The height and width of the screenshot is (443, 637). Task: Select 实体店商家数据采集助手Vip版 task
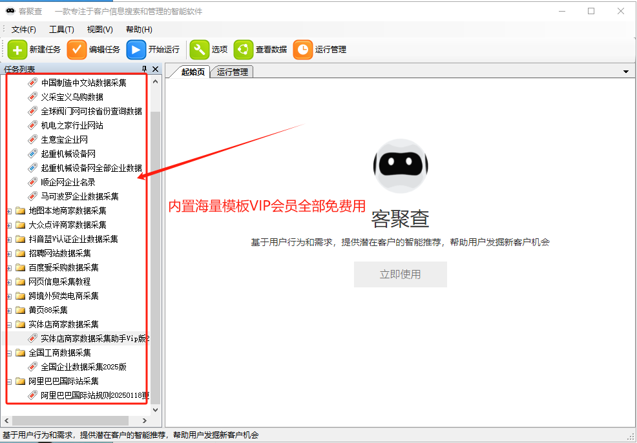point(95,338)
